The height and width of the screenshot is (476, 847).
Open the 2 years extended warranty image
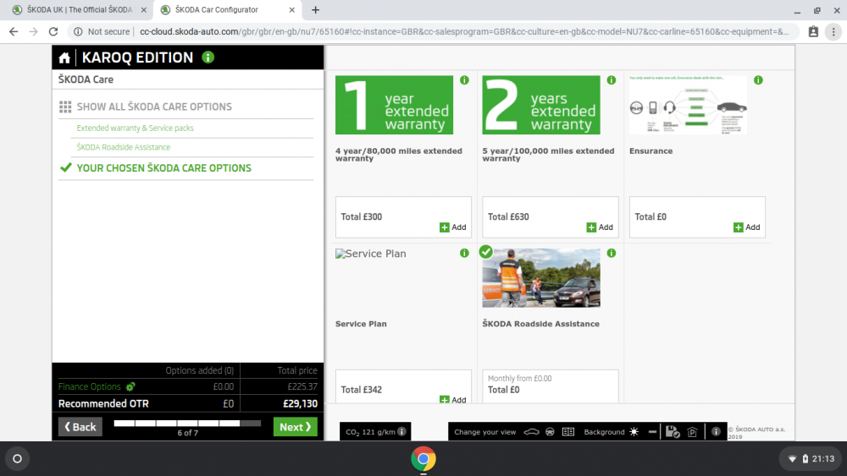coord(541,105)
